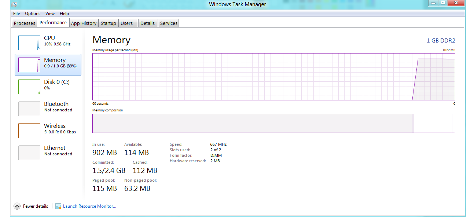Select the Performance tab
Image resolution: width=467 pixels, height=218 pixels.
point(53,22)
